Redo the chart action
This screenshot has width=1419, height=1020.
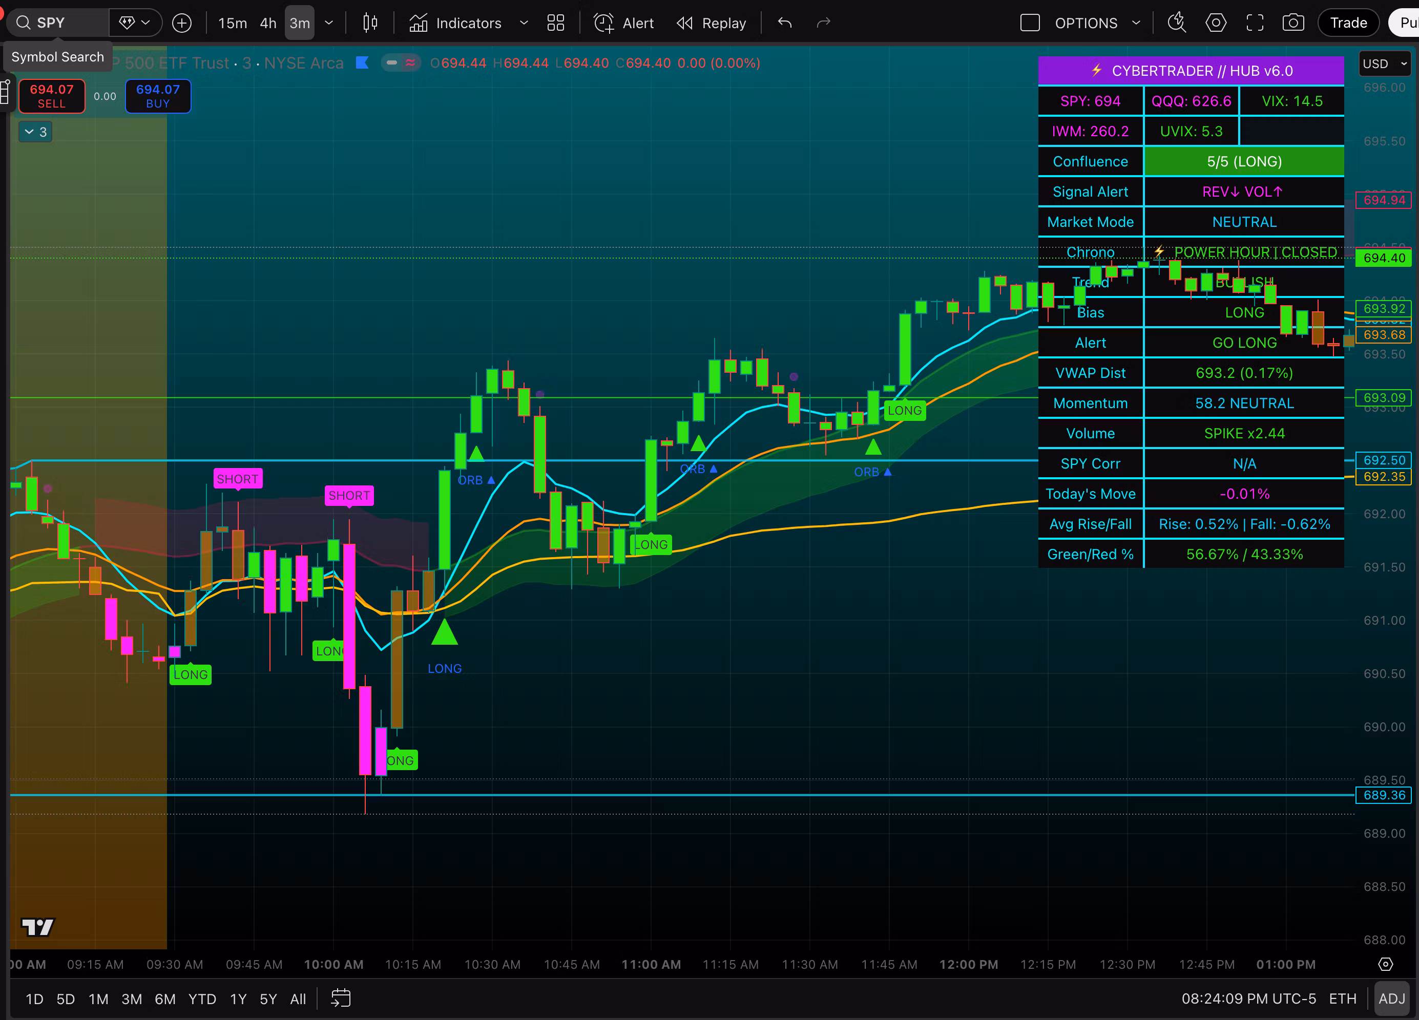pyautogui.click(x=823, y=23)
